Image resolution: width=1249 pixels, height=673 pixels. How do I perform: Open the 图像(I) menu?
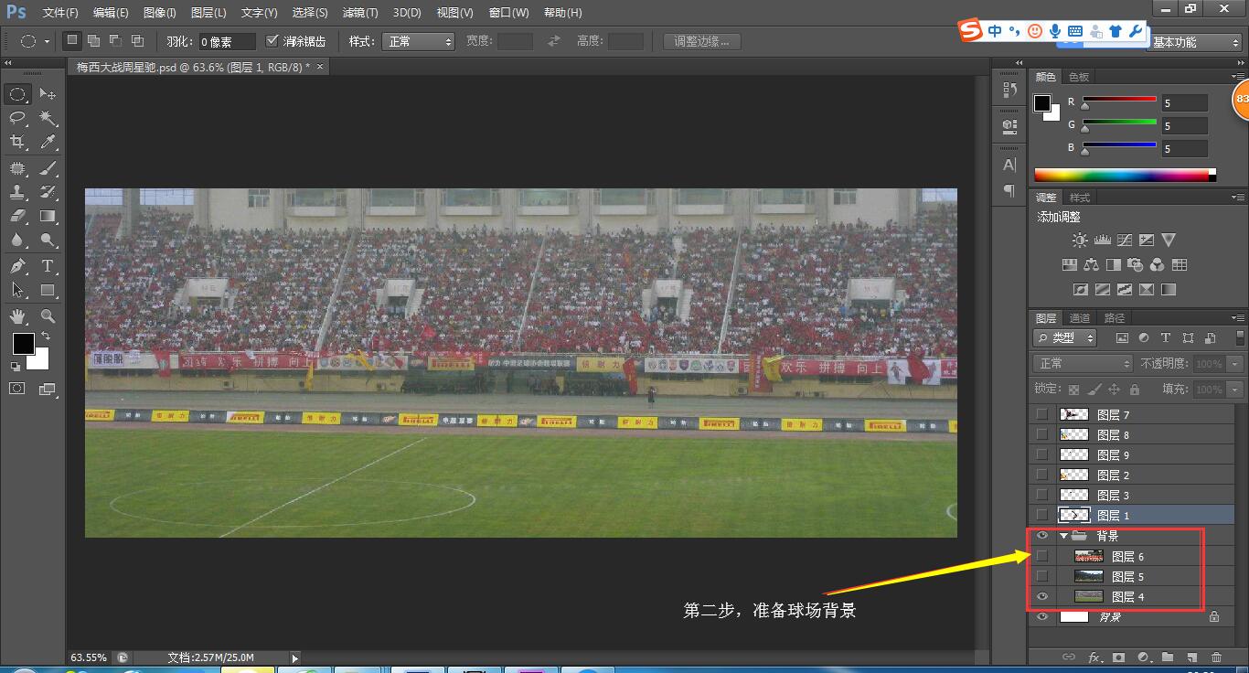[160, 13]
